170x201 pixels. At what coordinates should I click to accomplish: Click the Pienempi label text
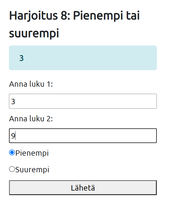(x=32, y=153)
